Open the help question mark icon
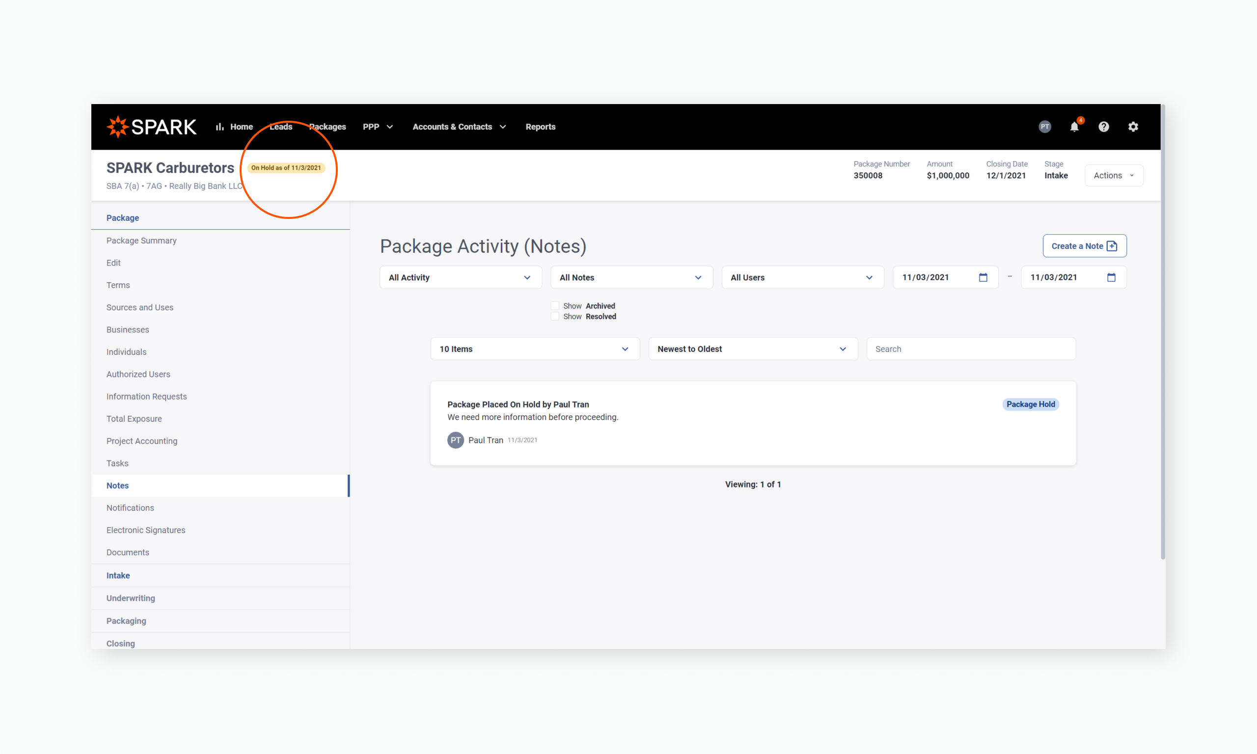1257x754 pixels. coord(1104,127)
